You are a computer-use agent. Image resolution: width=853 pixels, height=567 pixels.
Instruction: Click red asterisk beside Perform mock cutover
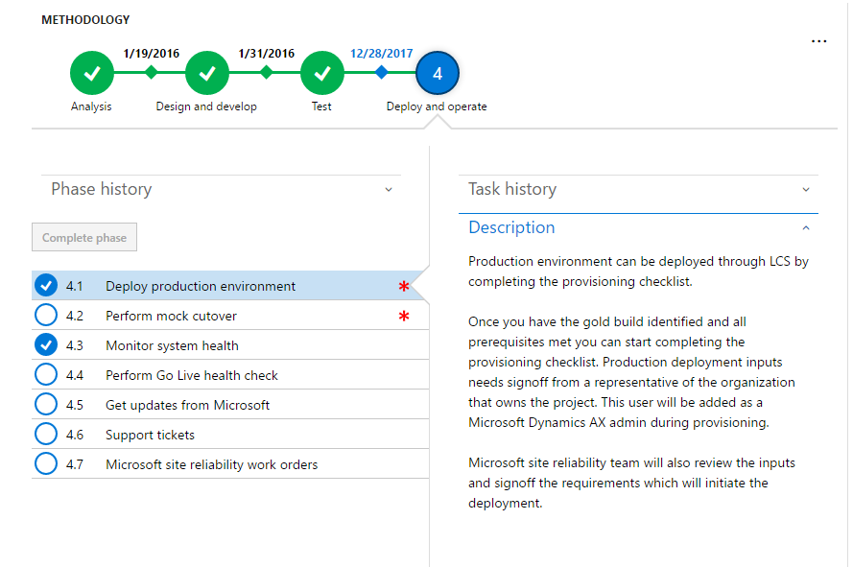(404, 317)
